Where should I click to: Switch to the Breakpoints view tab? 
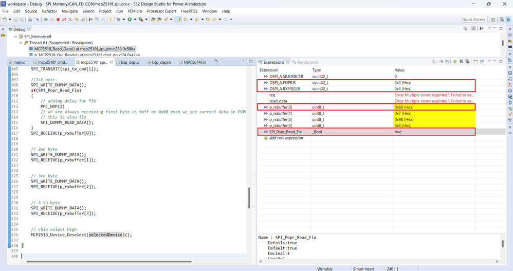click(305, 62)
